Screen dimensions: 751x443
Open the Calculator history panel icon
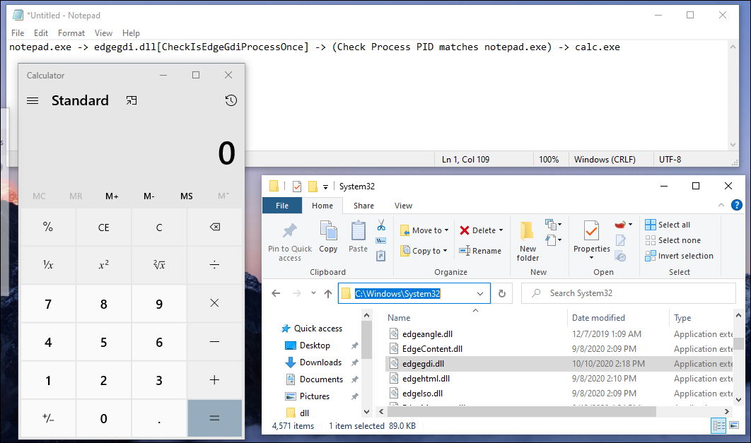coord(231,100)
